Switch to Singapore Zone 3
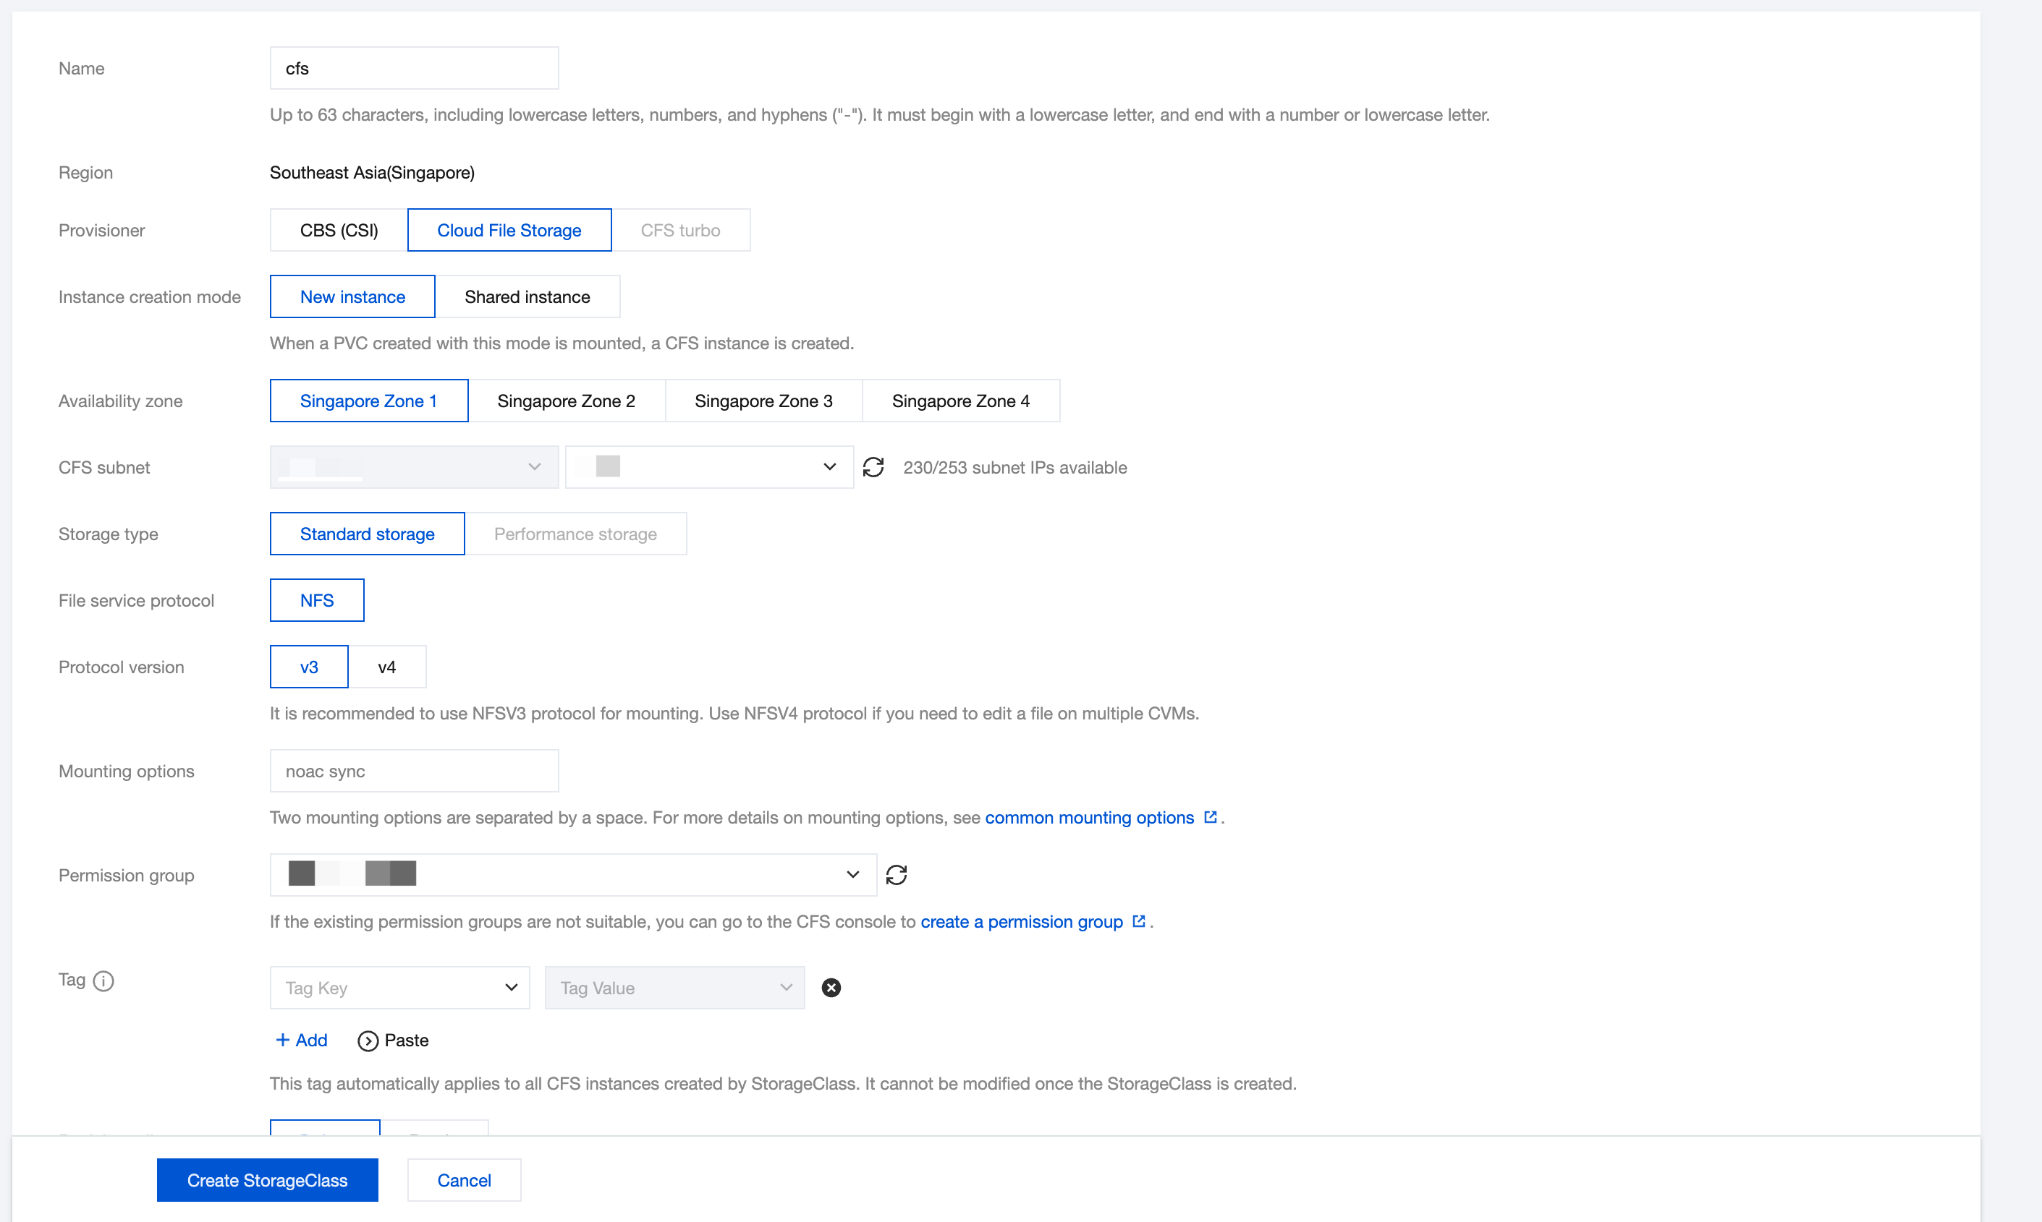Screen dimensions: 2042x1222 tap(763, 401)
